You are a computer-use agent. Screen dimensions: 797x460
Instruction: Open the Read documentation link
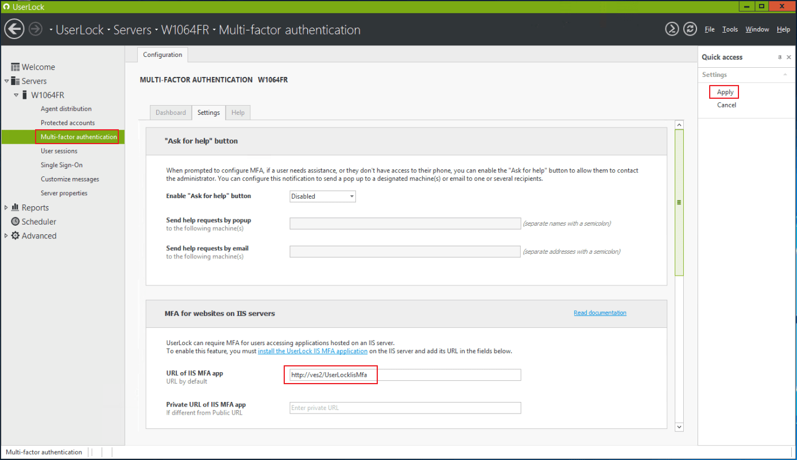click(x=600, y=313)
